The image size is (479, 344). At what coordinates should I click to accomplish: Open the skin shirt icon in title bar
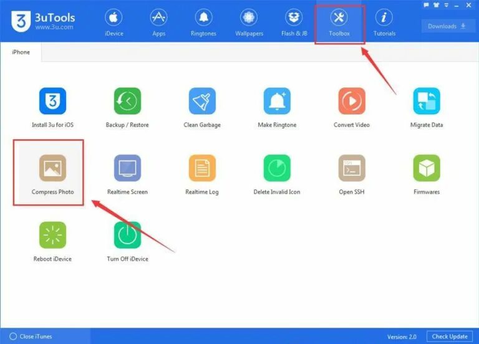[436, 5]
